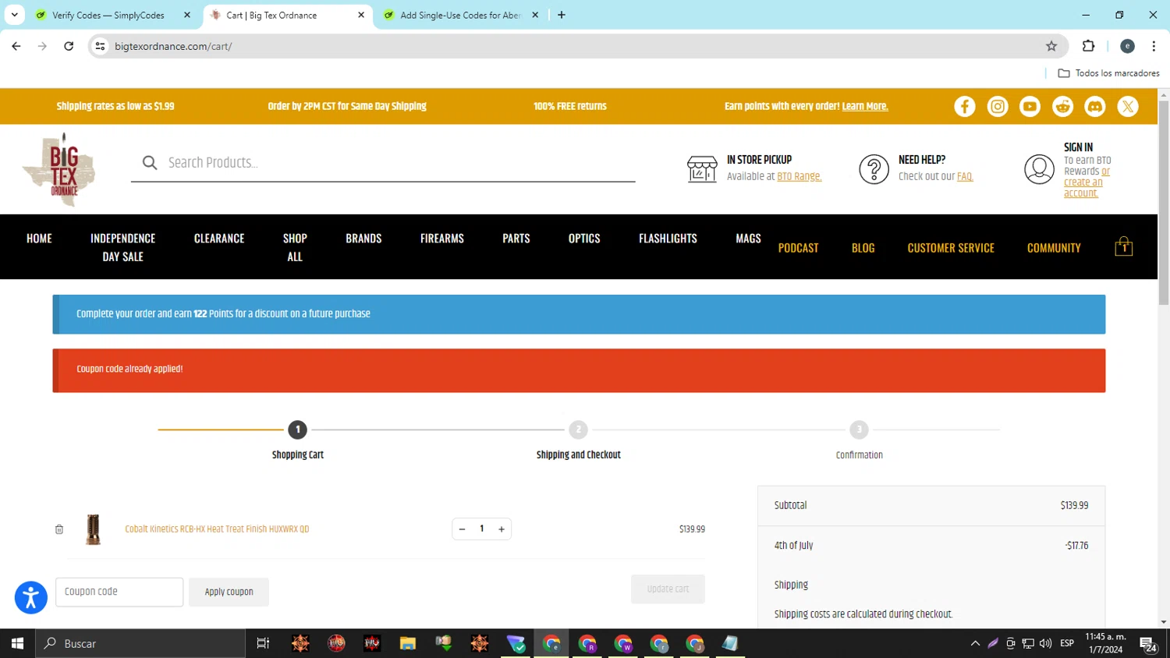The image size is (1170, 658).
Task: Reload the current page
Action: tap(69, 46)
